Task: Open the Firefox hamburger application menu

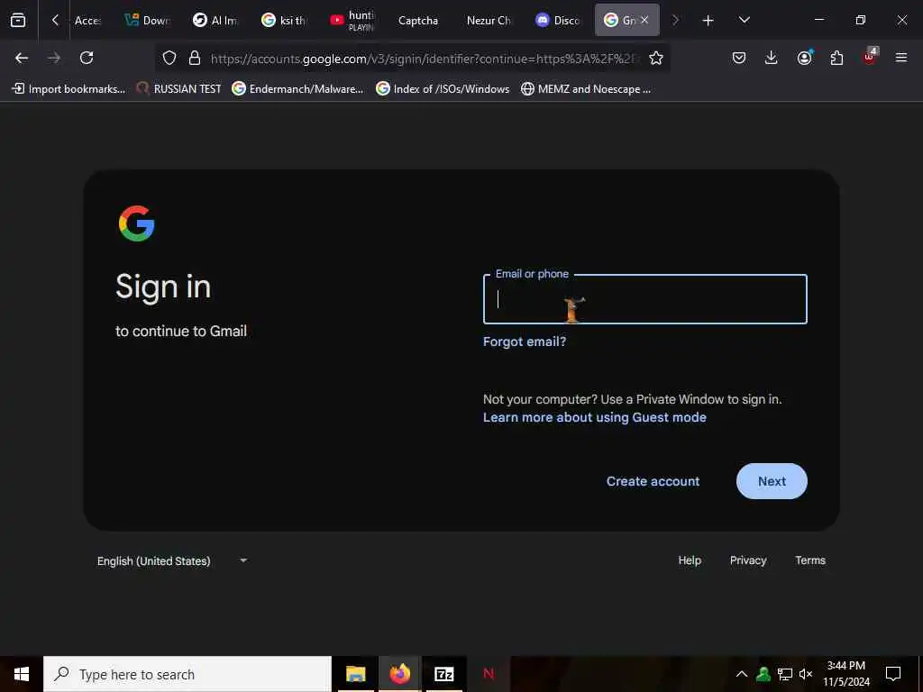Action: pos(901,58)
